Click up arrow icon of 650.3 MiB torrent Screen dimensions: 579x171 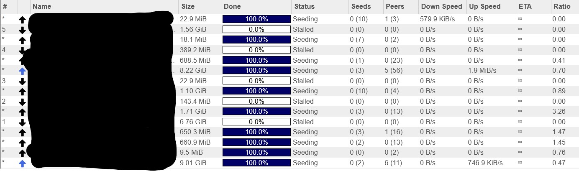point(23,133)
